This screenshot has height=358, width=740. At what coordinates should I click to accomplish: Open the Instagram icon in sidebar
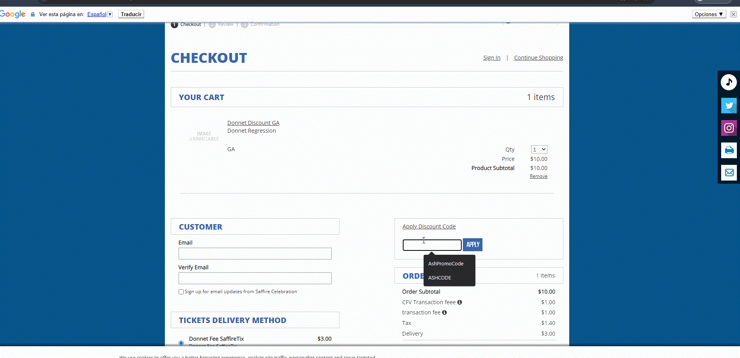pyautogui.click(x=729, y=128)
